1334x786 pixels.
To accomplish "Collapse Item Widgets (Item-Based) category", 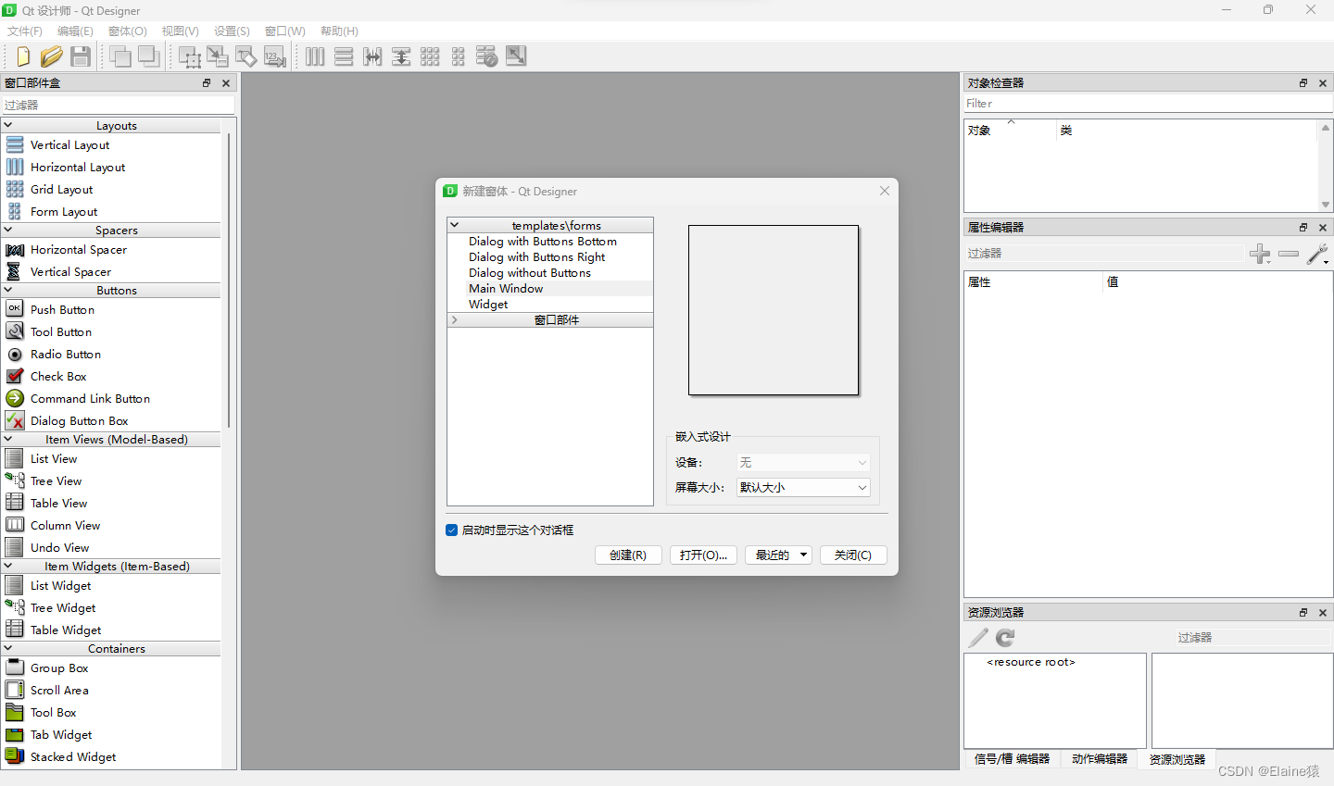I will click(x=8, y=566).
